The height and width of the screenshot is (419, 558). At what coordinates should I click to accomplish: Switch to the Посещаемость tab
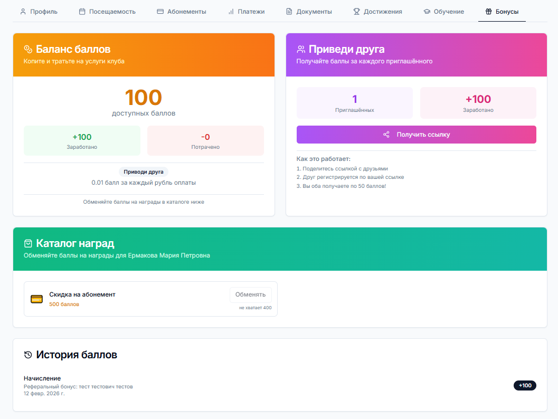(107, 11)
